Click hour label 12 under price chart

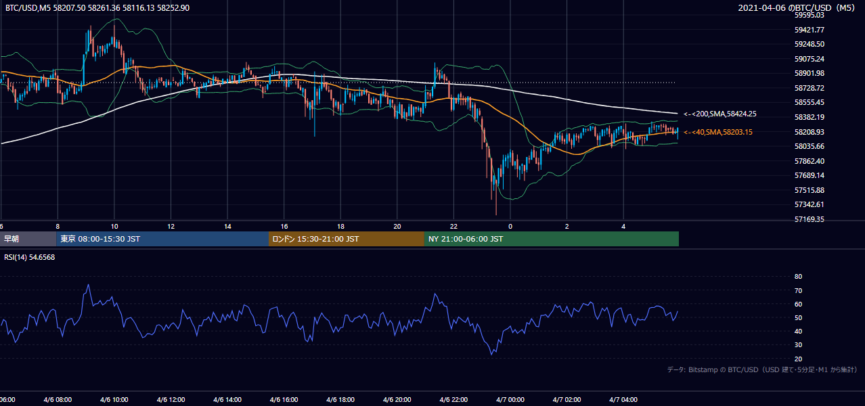pos(171,226)
